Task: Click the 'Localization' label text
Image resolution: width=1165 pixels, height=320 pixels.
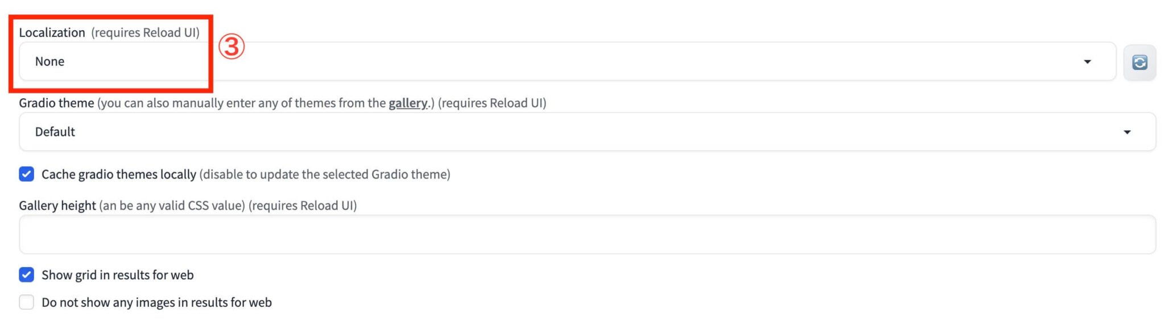Action: click(x=52, y=32)
